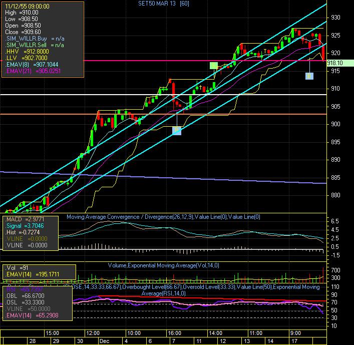The width and height of the screenshot is (354, 345).
Task: Click the 11 date label on axis
Action: 199,341
